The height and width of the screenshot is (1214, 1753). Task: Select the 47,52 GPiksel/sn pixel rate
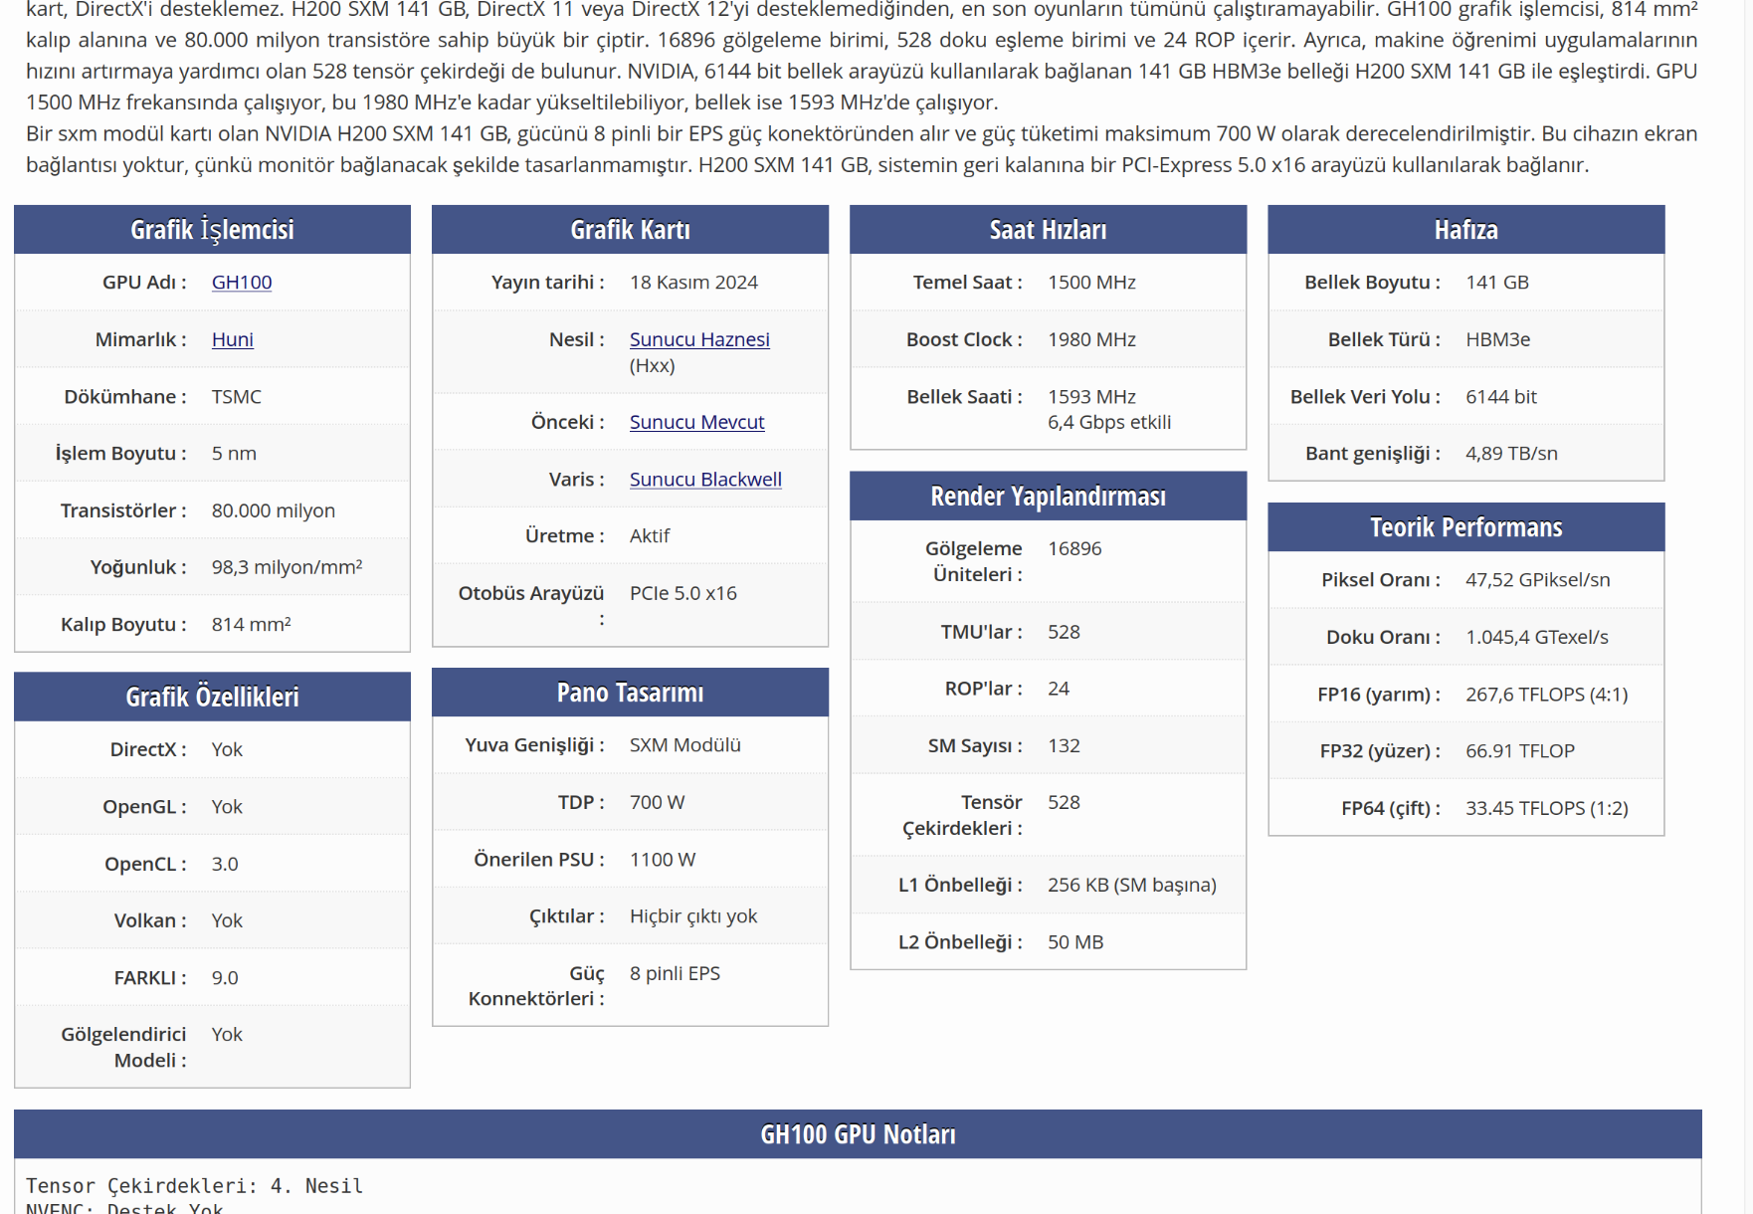[x=1537, y=580]
